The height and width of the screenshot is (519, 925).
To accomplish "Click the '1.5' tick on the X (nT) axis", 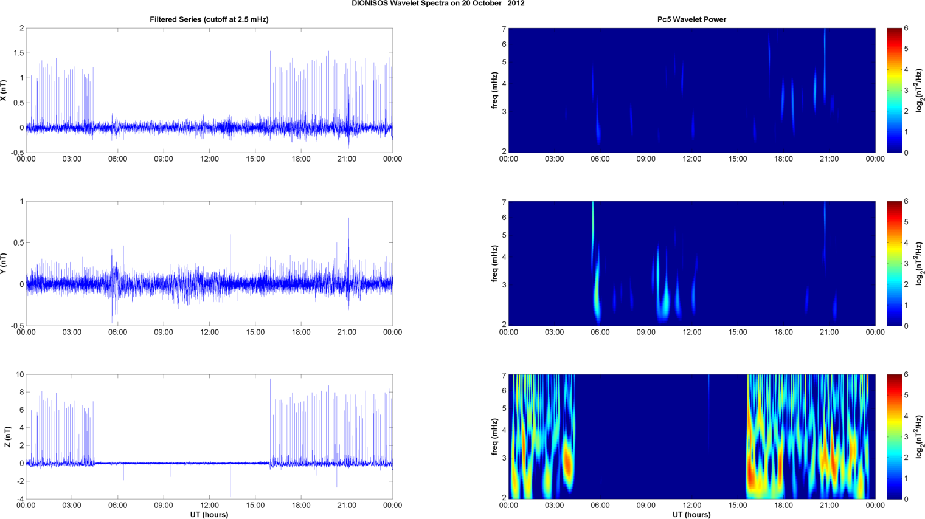I will coord(18,53).
